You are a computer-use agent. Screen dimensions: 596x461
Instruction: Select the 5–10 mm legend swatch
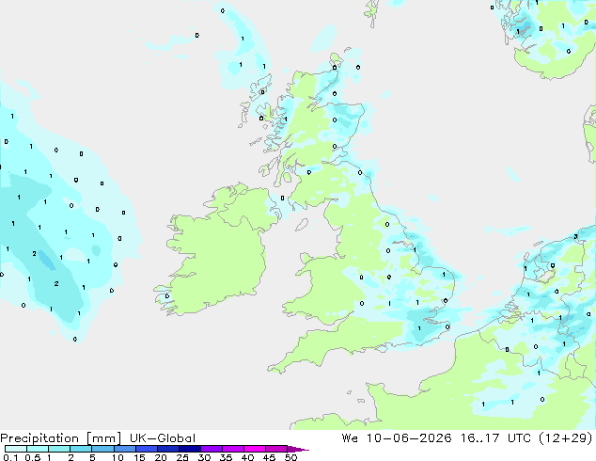click(102, 449)
